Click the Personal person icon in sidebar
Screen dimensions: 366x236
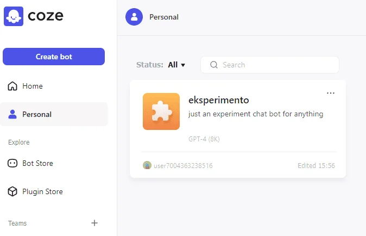click(x=12, y=114)
